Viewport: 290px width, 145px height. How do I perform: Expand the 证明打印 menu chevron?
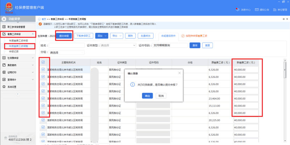point(33,72)
